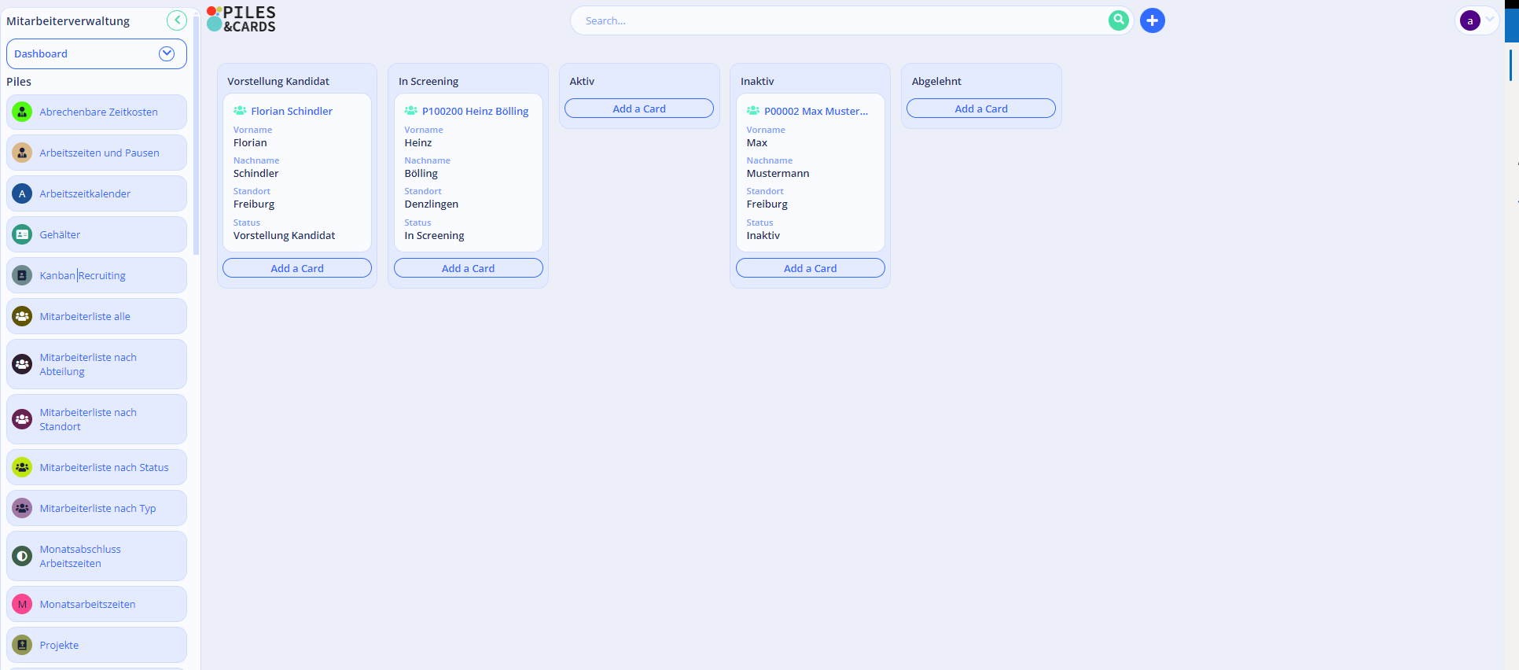Click the Abgelehnt column header

coord(936,81)
